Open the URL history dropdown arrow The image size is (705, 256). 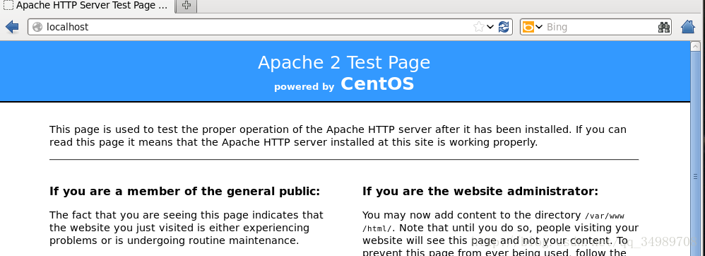click(x=490, y=27)
